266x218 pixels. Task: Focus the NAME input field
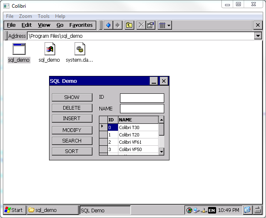(142, 108)
